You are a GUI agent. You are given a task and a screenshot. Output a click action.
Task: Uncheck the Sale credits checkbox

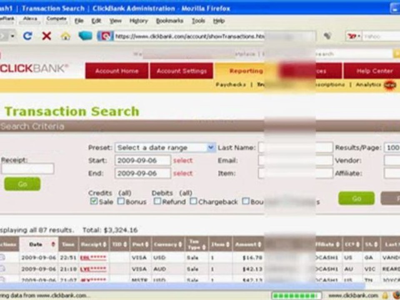click(x=93, y=201)
